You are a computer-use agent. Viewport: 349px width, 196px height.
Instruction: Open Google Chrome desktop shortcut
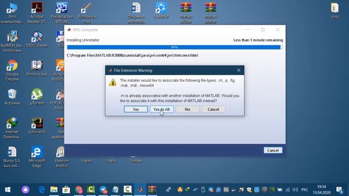[x=12, y=71]
